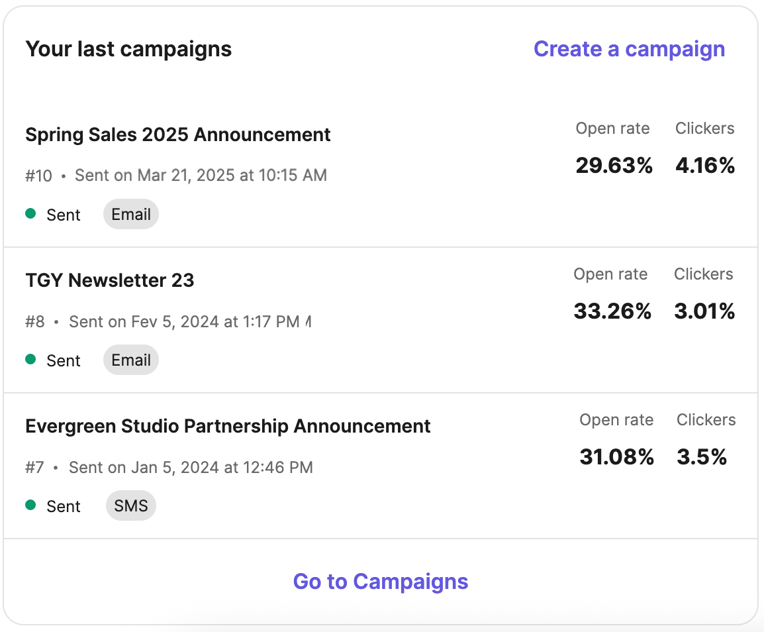Viewport: 764px width, 632px height.
Task: Click the 29.63% open rate value
Action: [x=614, y=166]
